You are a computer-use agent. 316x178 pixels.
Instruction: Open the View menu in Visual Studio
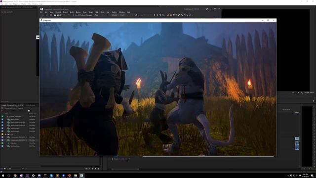click(x=51, y=12)
